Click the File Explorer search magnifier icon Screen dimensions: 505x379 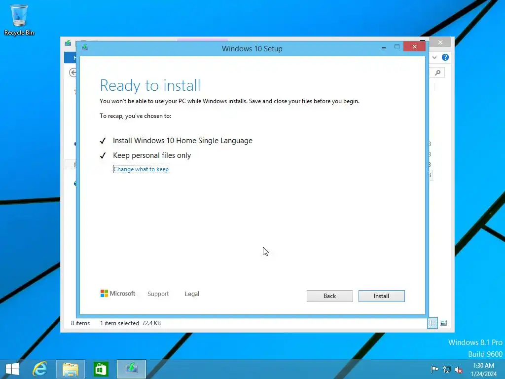tap(437, 73)
